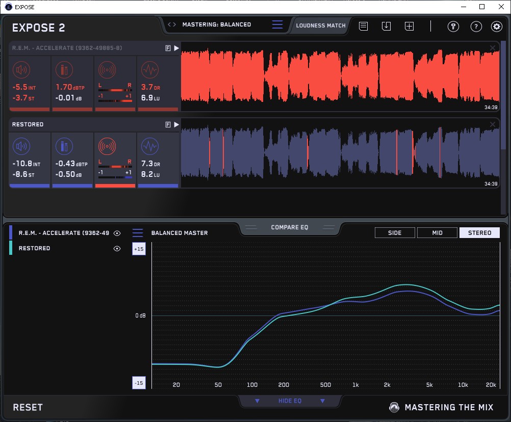Click the add track plus icon

[409, 26]
